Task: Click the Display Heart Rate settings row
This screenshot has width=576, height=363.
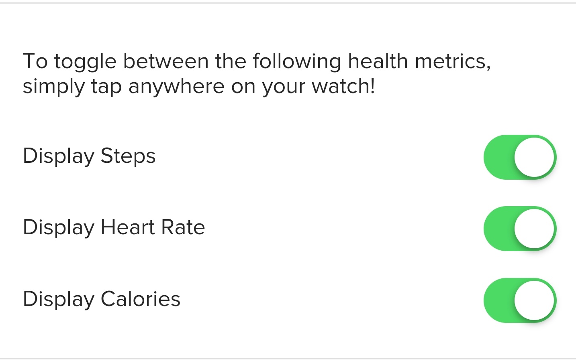Action: [281, 229]
